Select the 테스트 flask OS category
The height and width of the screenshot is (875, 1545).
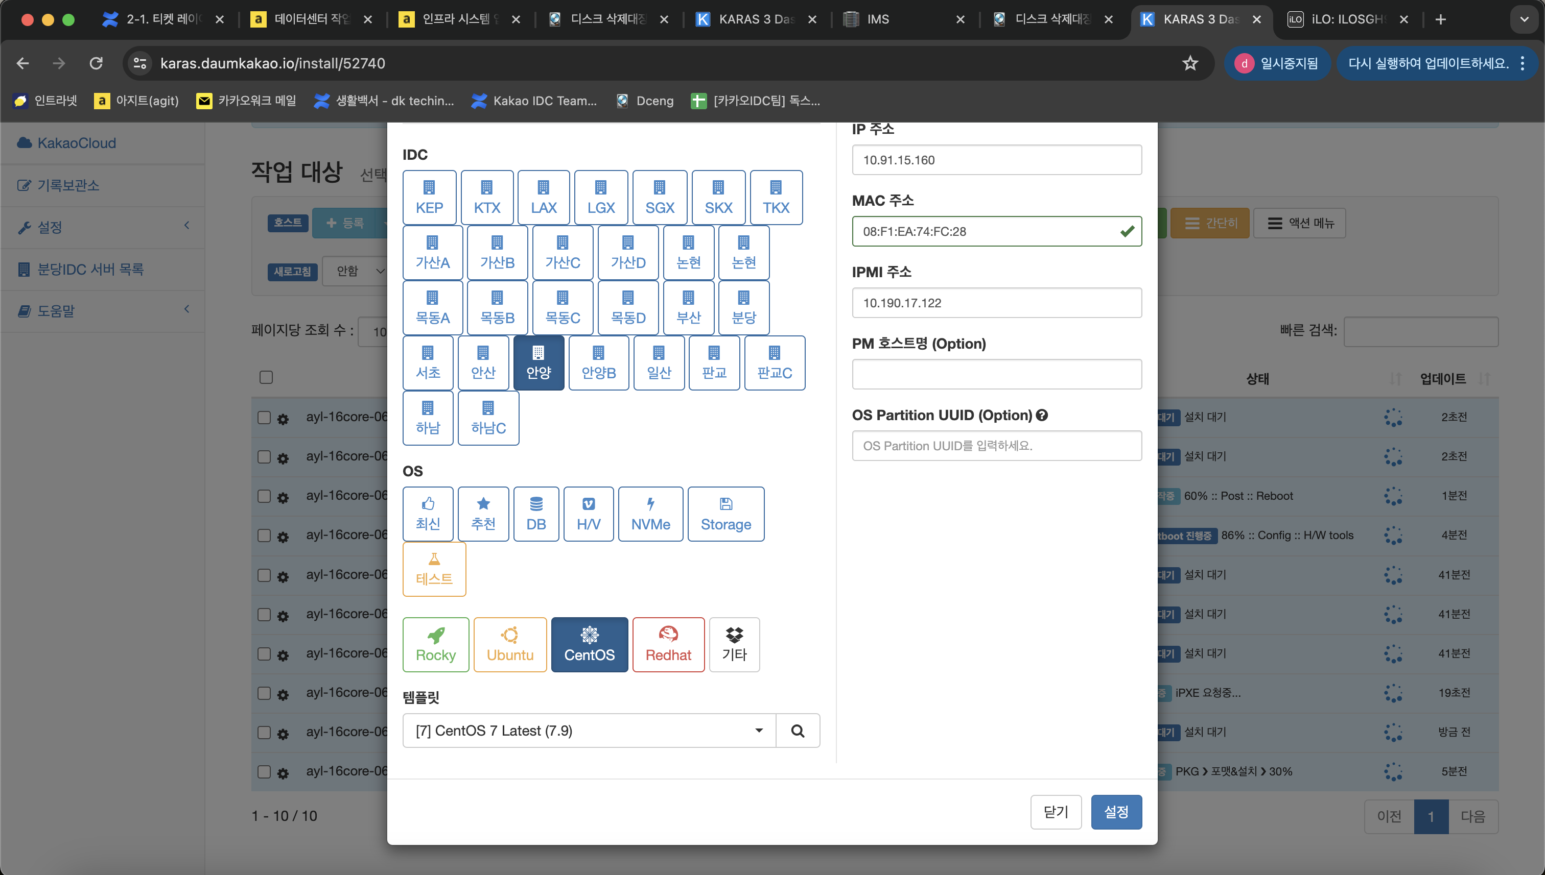(434, 569)
